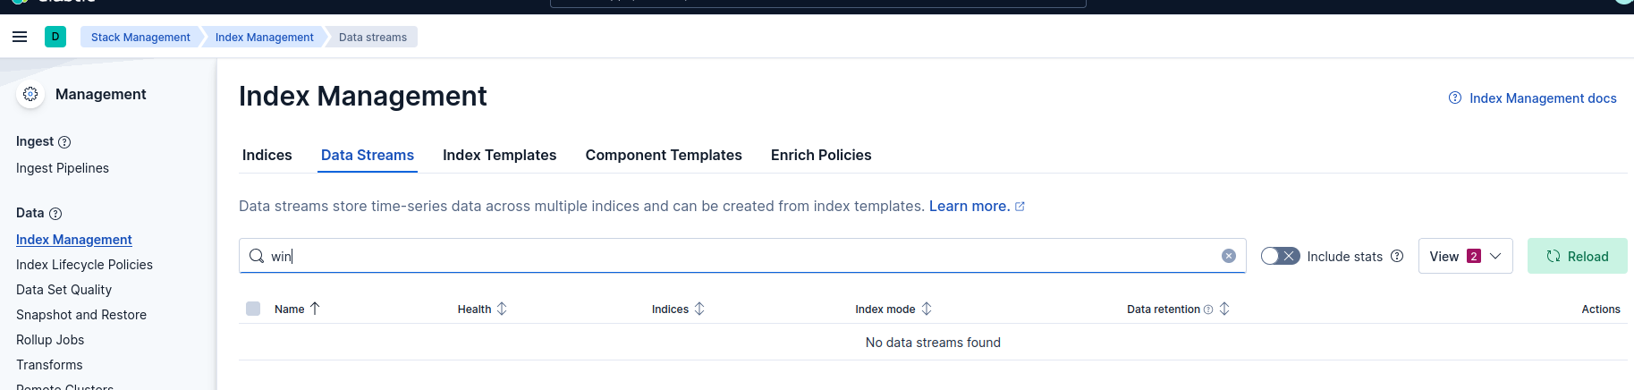Click the Data retention info icon
The height and width of the screenshot is (390, 1634).
click(1208, 309)
